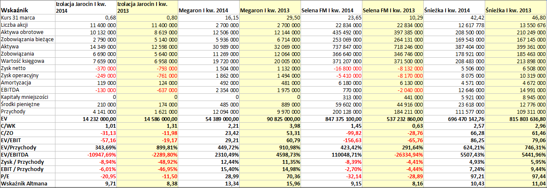Select cell with value 847 375 100,00

[331, 119]
